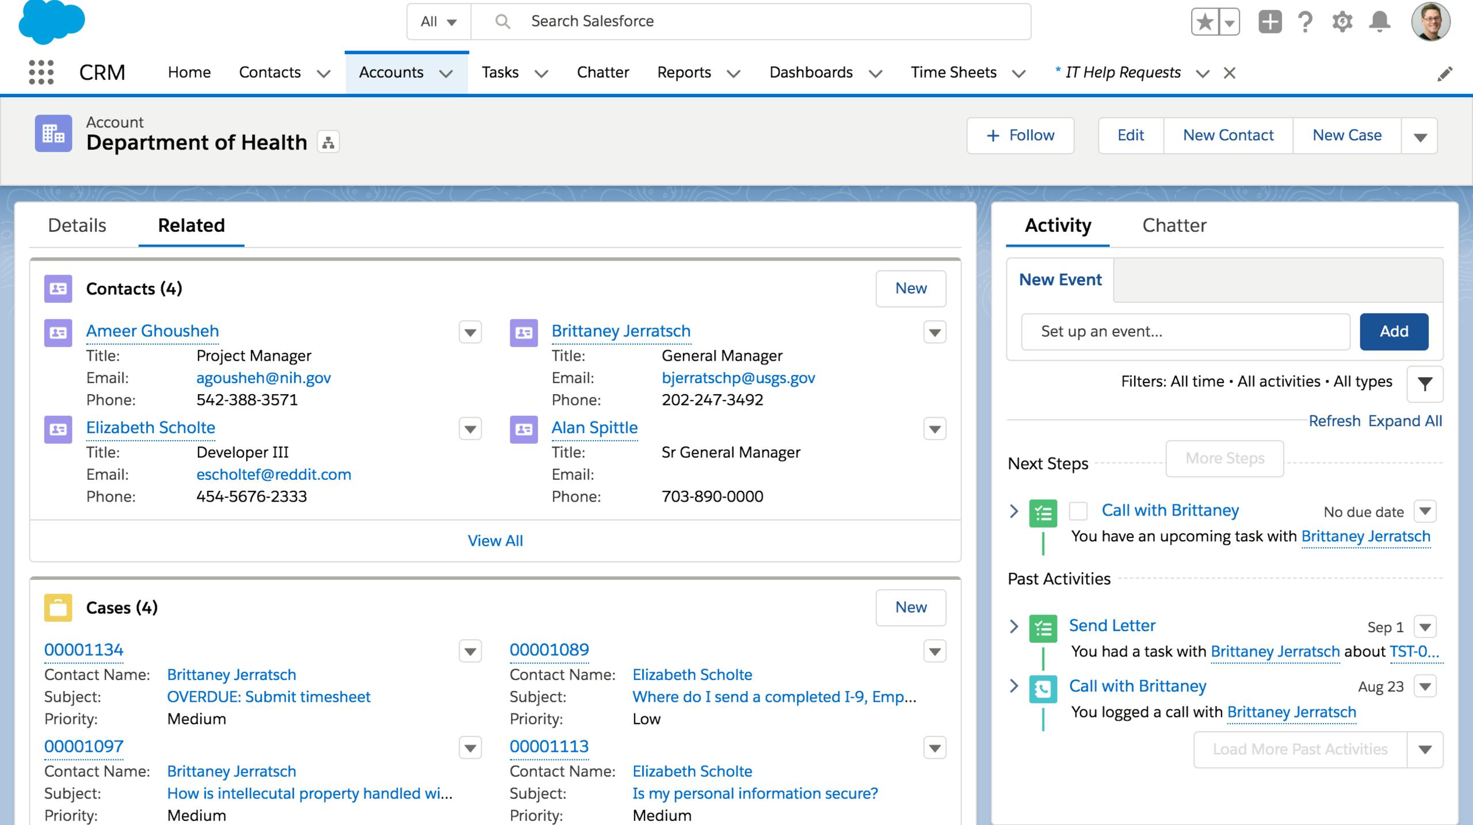Viewport: 1473px width, 825px height.
Task: Click New in the Cases list
Action: point(911,607)
